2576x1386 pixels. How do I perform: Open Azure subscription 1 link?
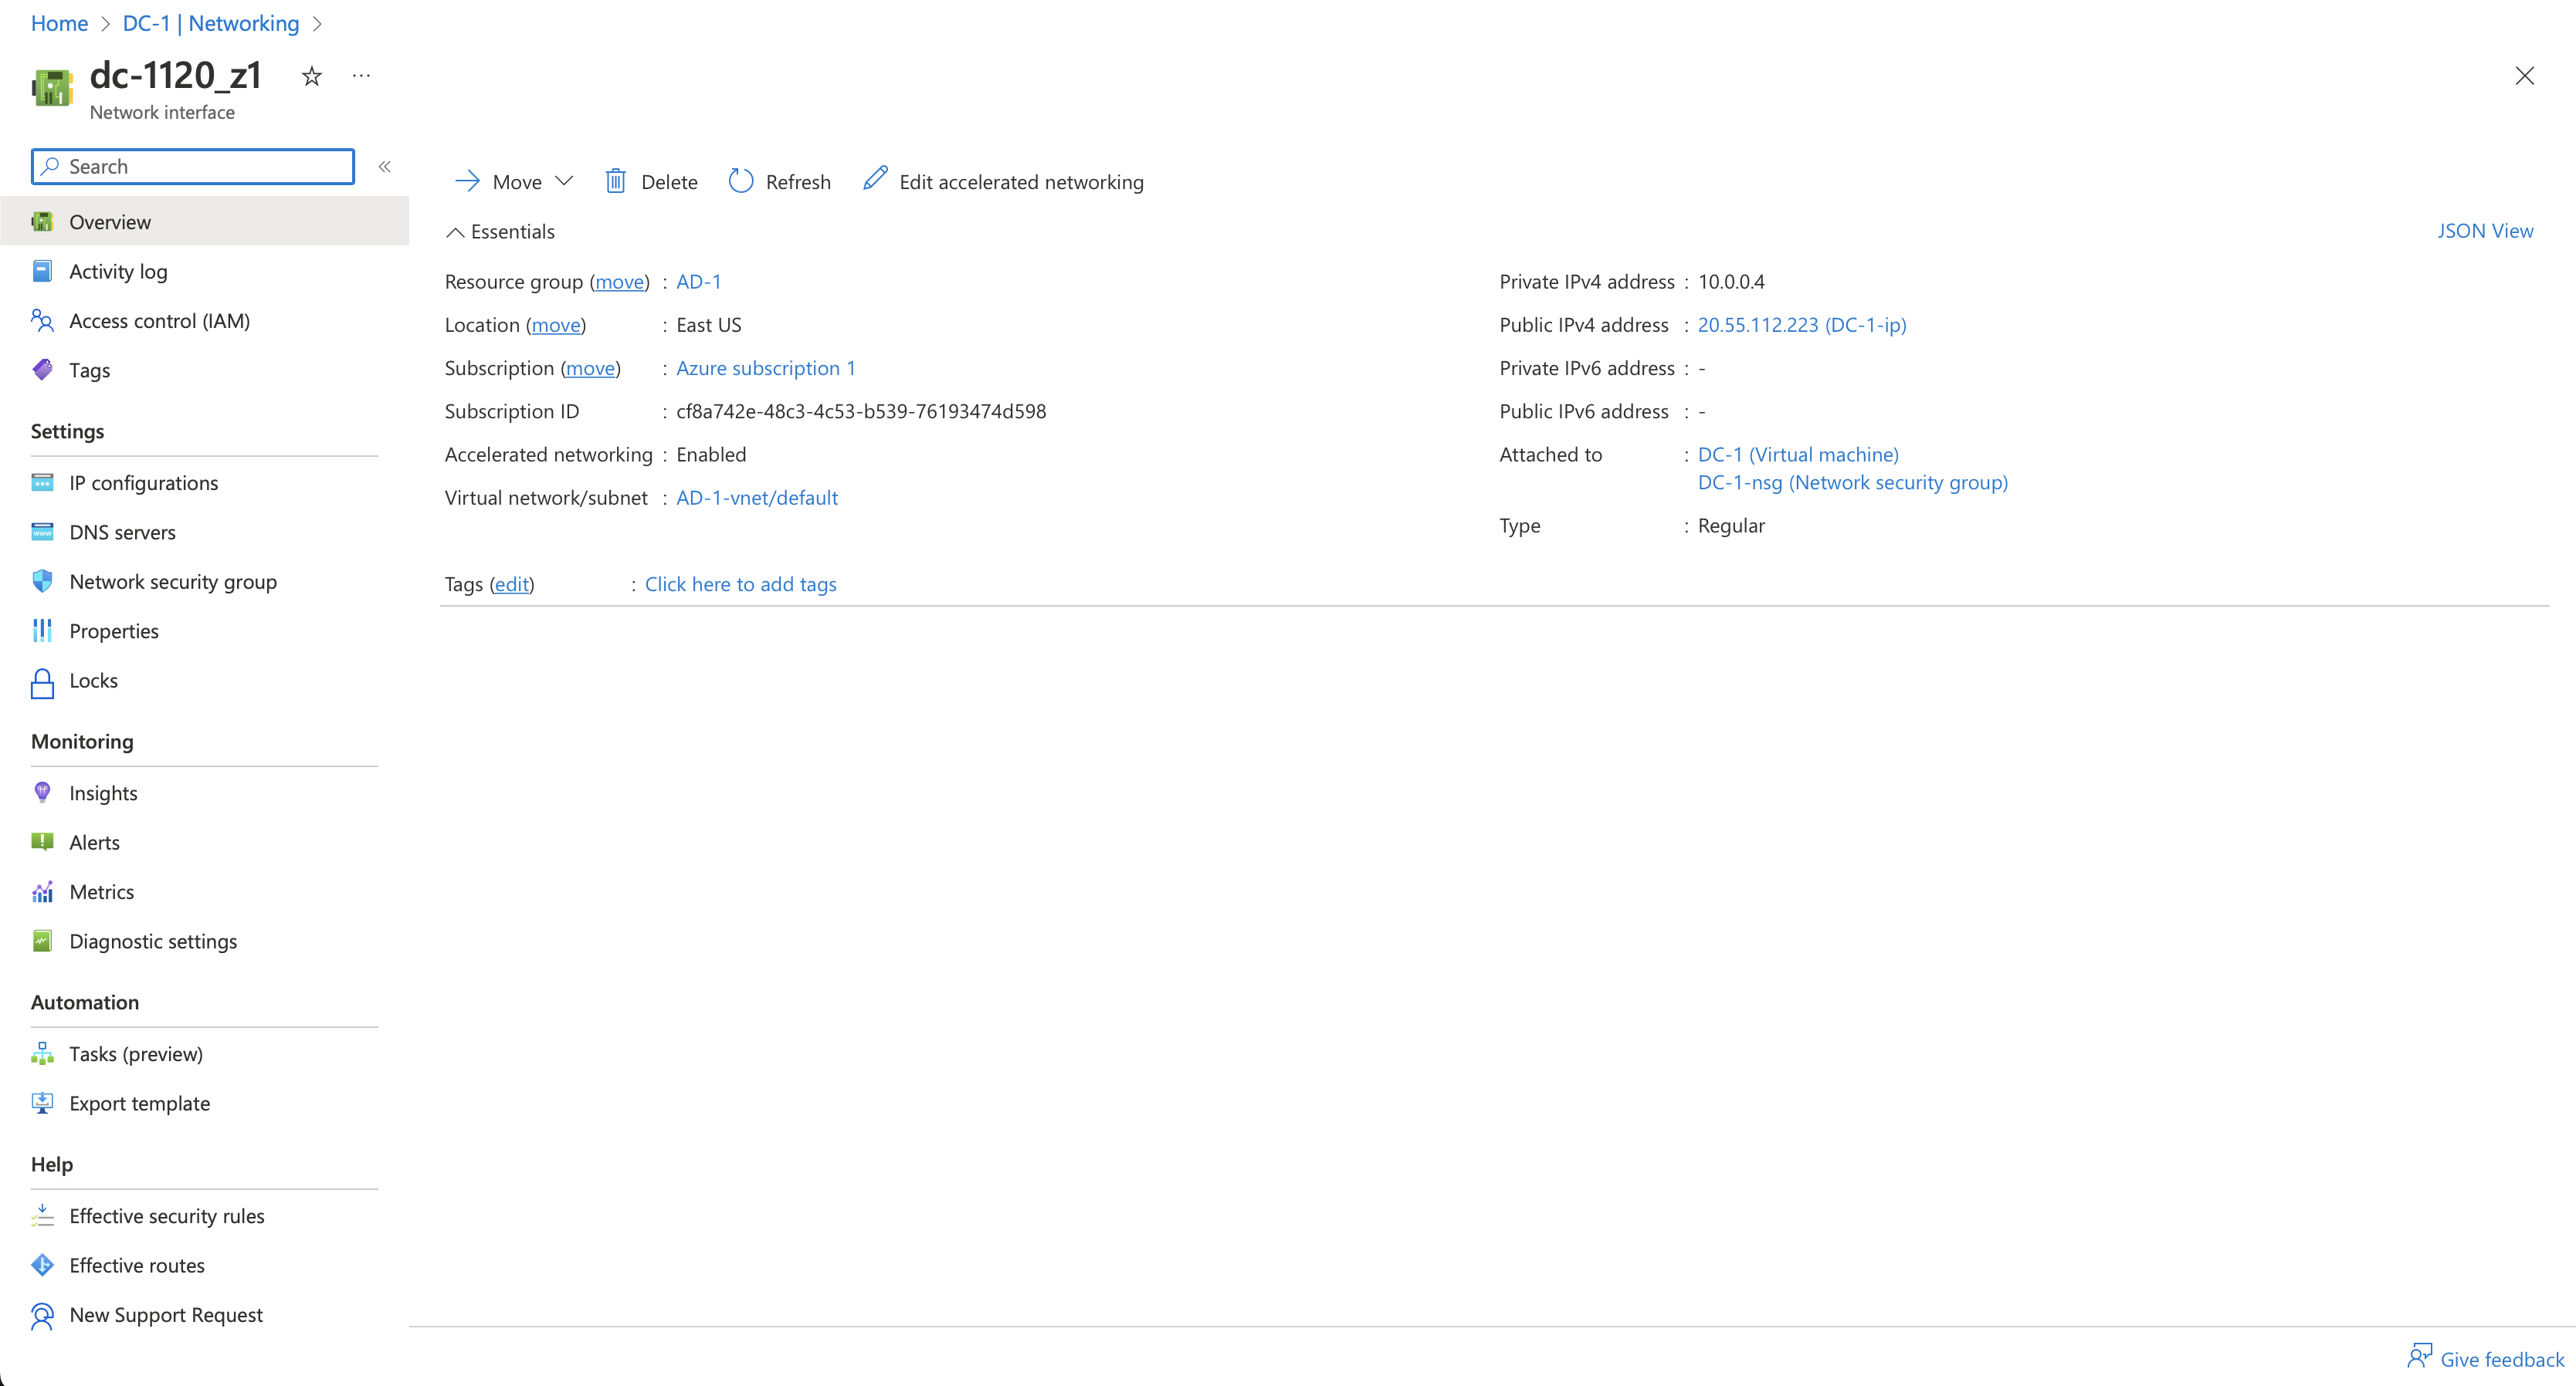tap(766, 368)
